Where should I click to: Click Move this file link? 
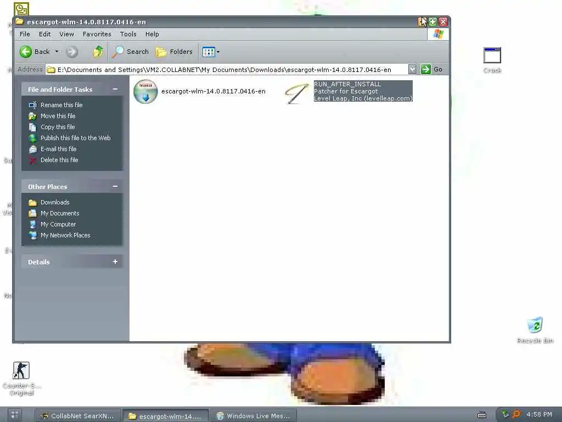pyautogui.click(x=58, y=116)
